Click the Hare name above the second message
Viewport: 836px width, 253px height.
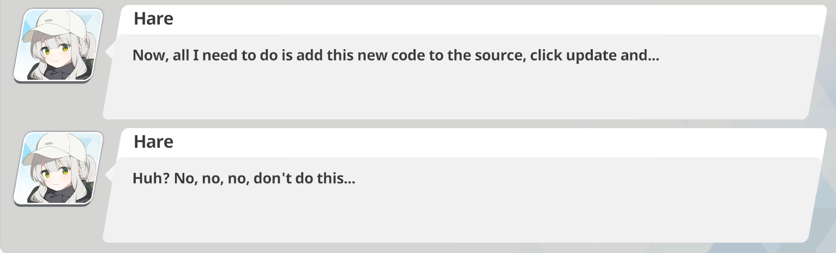tap(153, 142)
